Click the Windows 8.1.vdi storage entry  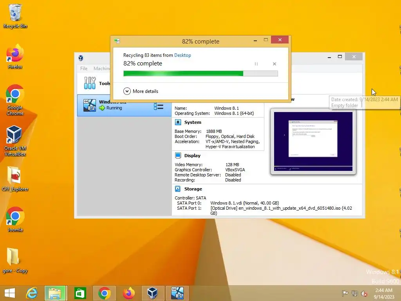[x=245, y=203]
